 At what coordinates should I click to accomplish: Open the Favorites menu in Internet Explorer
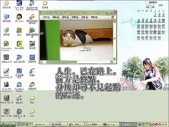pos(75,17)
